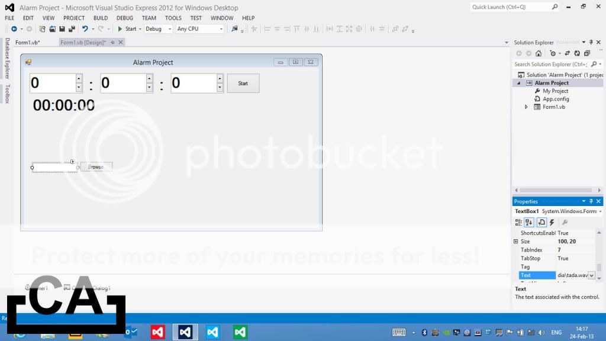Image resolution: width=606 pixels, height=341 pixels.
Task: Click the Browse button on the form
Action: (x=96, y=167)
